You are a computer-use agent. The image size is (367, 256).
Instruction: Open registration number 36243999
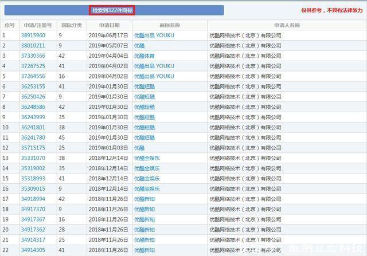click(33, 117)
